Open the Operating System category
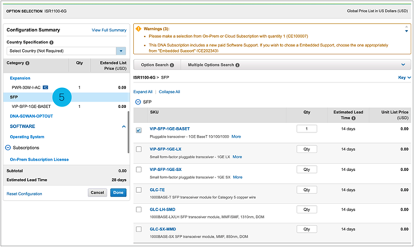The width and height of the screenshot is (414, 247). click(x=27, y=137)
